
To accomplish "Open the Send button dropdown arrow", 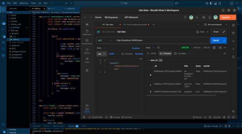I will (224, 40).
